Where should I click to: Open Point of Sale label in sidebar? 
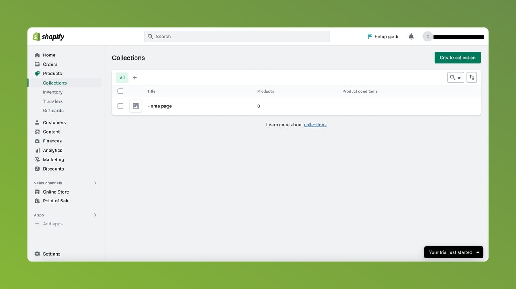[56, 201]
